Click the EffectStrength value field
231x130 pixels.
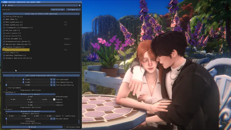click(30, 97)
